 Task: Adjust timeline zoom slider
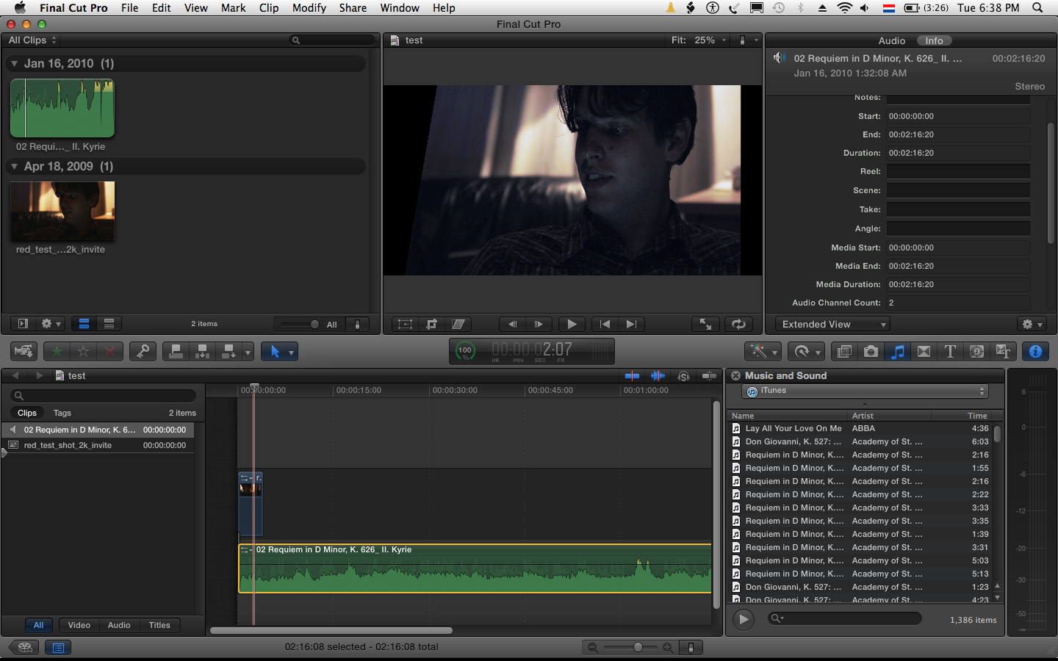(x=637, y=647)
